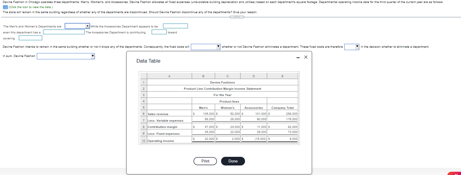The width and height of the screenshot is (461, 175).
Task: Click Company Total operating income 9,000
Action: pos(283,139)
